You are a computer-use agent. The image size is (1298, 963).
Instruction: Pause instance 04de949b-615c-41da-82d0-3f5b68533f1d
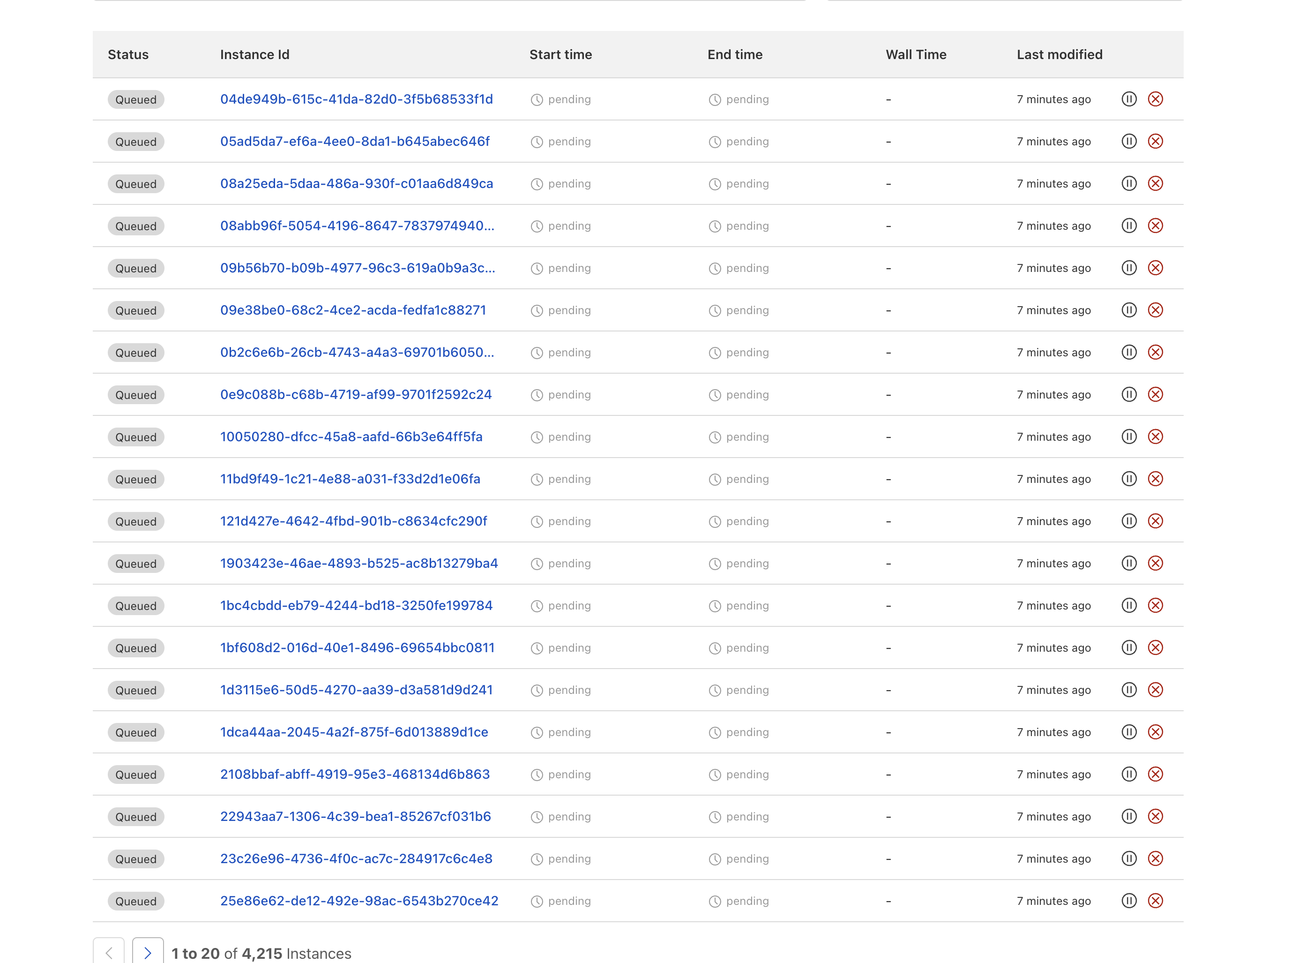(x=1128, y=99)
